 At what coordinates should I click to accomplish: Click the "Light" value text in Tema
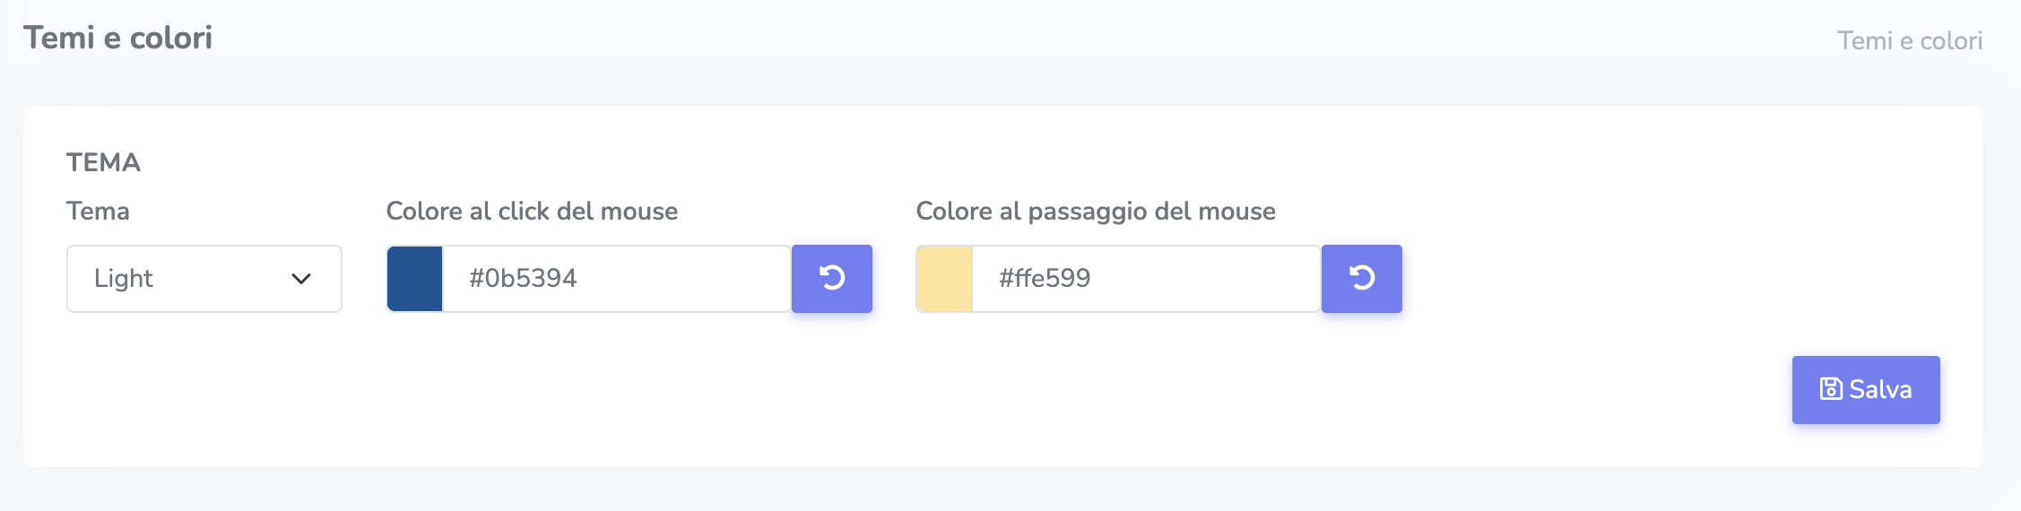tap(124, 279)
